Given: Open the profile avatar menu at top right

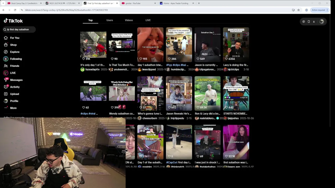Looking at the screenshot, I should point(322,22).
